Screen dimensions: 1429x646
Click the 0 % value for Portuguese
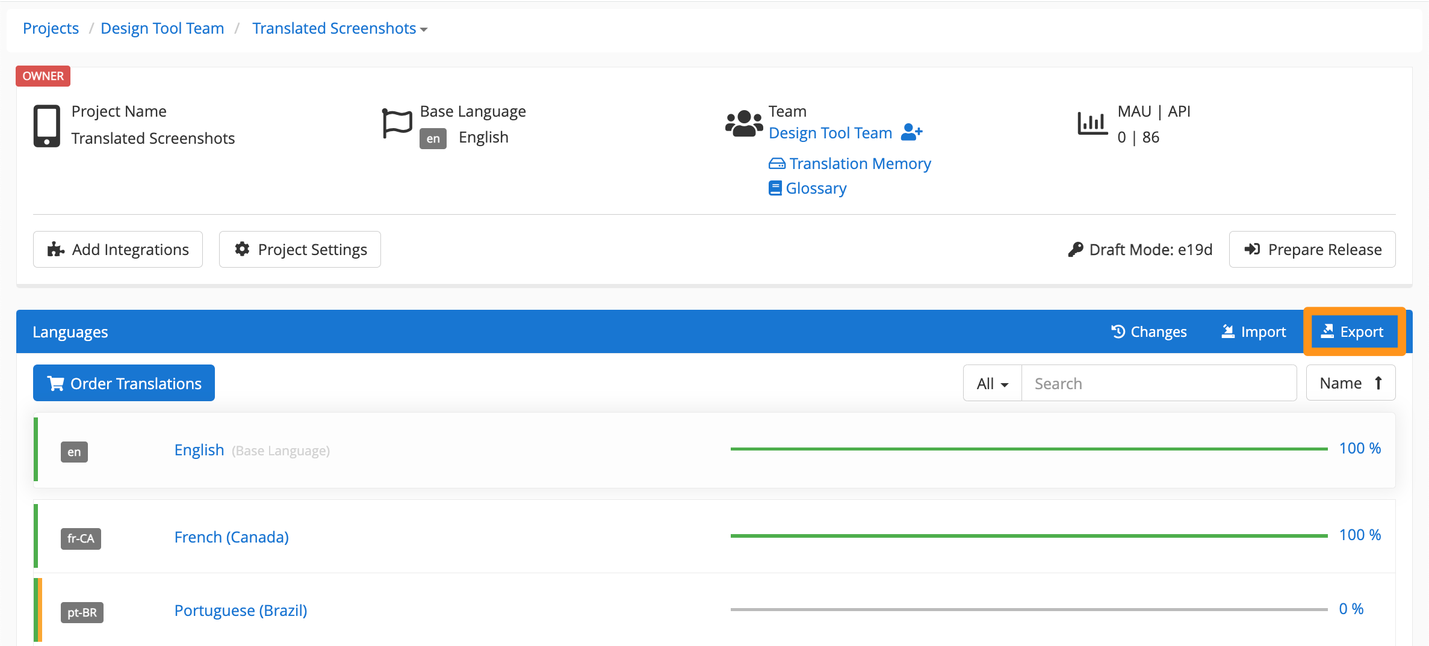1351,609
